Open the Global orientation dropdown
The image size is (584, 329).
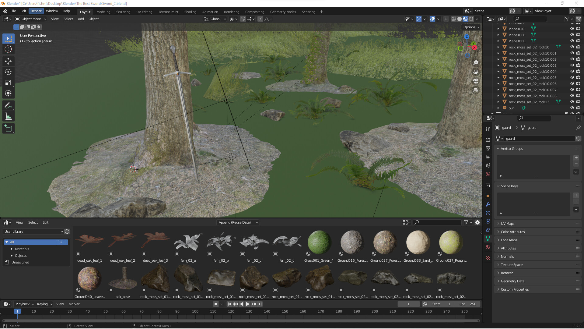coord(215,19)
